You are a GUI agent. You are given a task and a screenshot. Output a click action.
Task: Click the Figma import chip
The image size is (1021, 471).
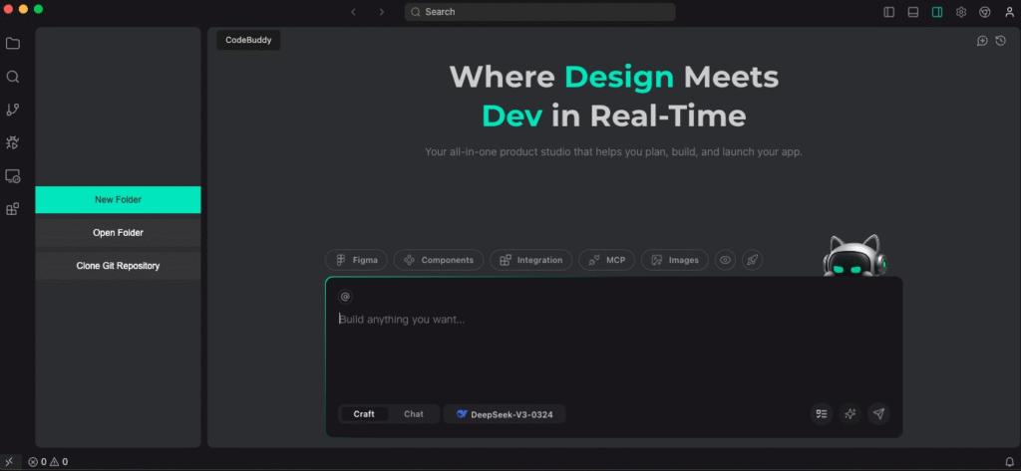coord(357,260)
